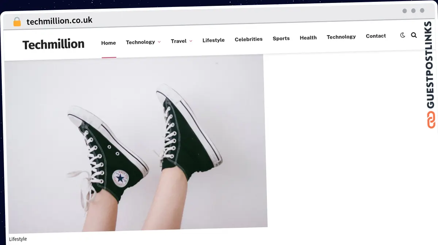Screen dimensions: 438x245
Task: Click the Lifestyle category tag below image
Action: click(x=18, y=239)
